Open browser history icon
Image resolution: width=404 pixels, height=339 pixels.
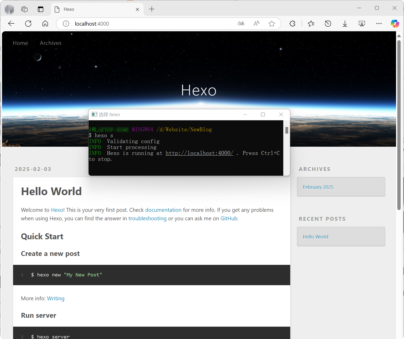pyautogui.click(x=328, y=24)
